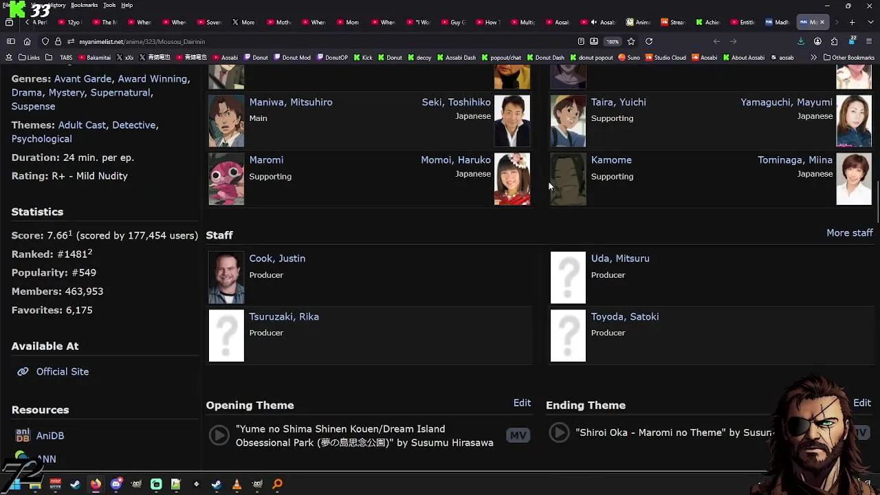Open Uda, Mitsuru producer page
This screenshot has width=880, height=495.
pos(620,258)
